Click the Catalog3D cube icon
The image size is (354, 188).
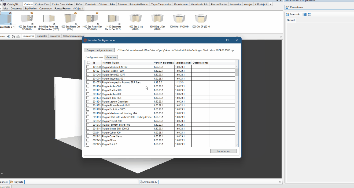pyautogui.click(x=5, y=4)
